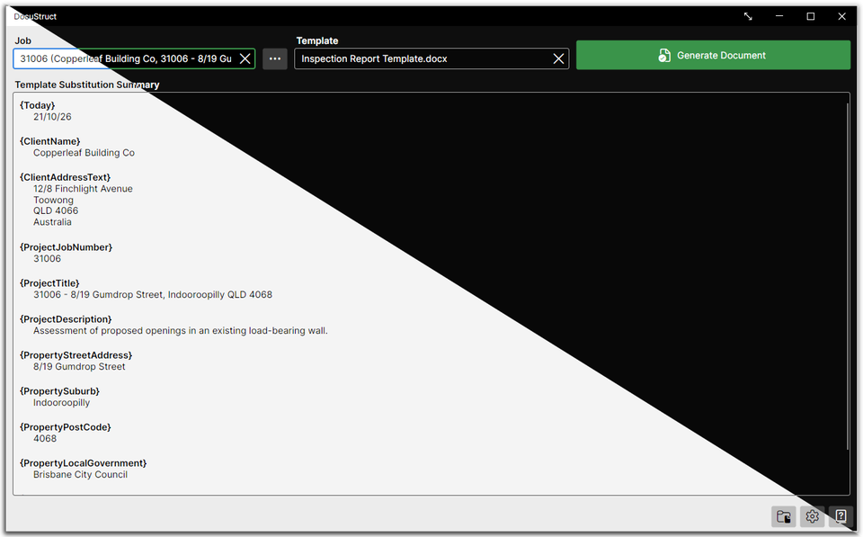Click the Template Substitution Summary heading
The height and width of the screenshot is (537, 863).
tap(87, 85)
